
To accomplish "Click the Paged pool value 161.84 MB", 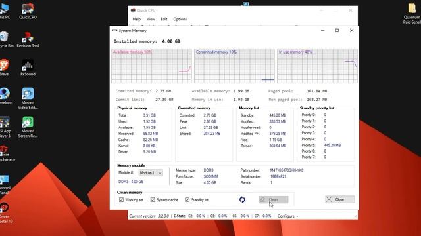I will click(x=317, y=91).
